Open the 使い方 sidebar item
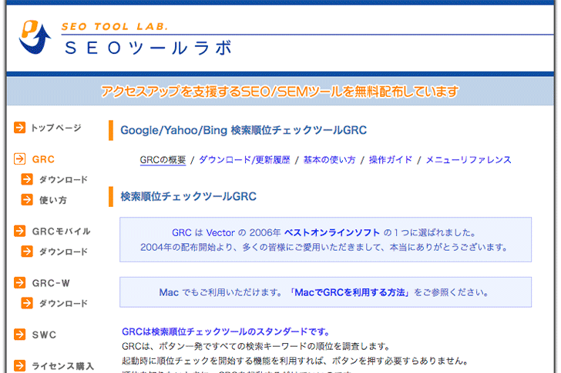Image resolution: width=561 pixels, height=373 pixels. (53, 200)
